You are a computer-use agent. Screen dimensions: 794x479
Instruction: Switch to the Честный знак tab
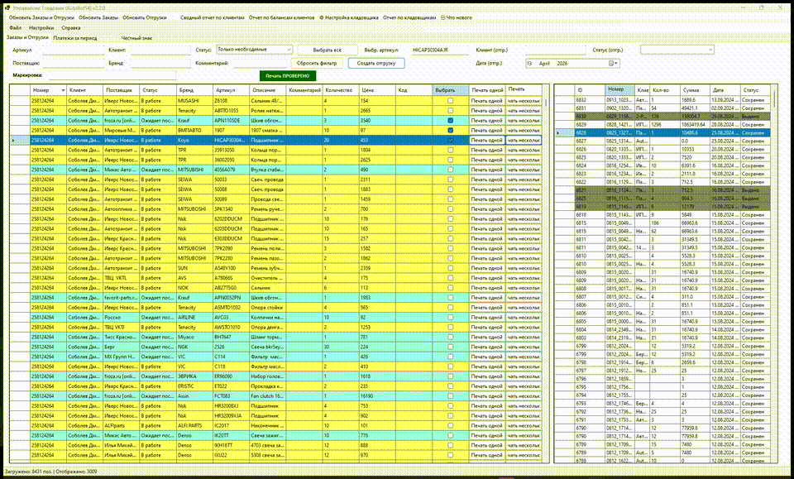click(x=136, y=38)
